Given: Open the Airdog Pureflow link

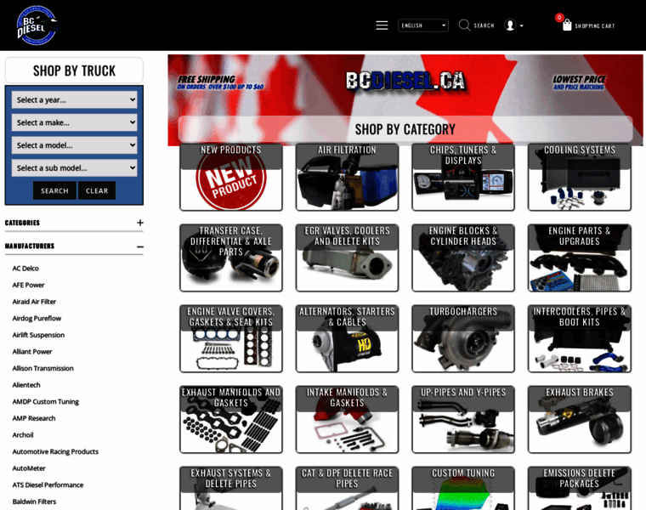Looking at the screenshot, I should tap(37, 319).
